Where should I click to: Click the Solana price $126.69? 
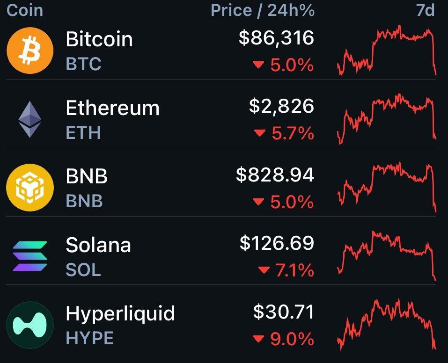coord(277,243)
